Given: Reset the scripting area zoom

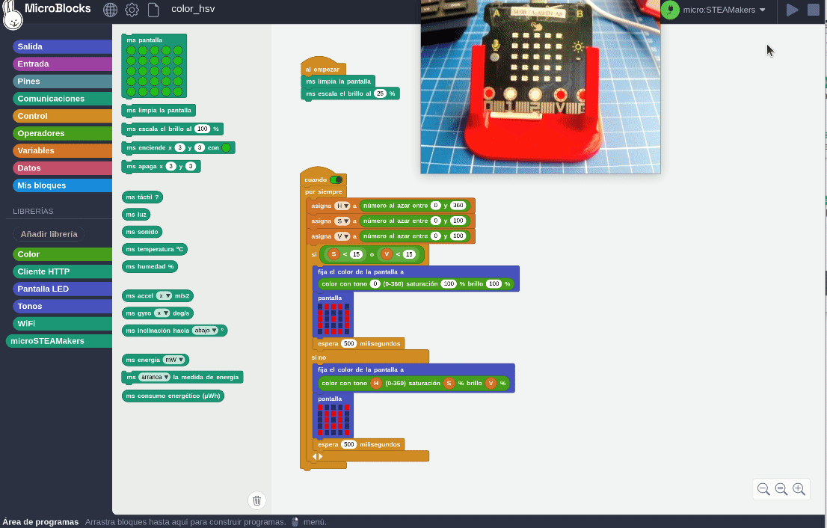Looking at the screenshot, I should pyautogui.click(x=781, y=489).
